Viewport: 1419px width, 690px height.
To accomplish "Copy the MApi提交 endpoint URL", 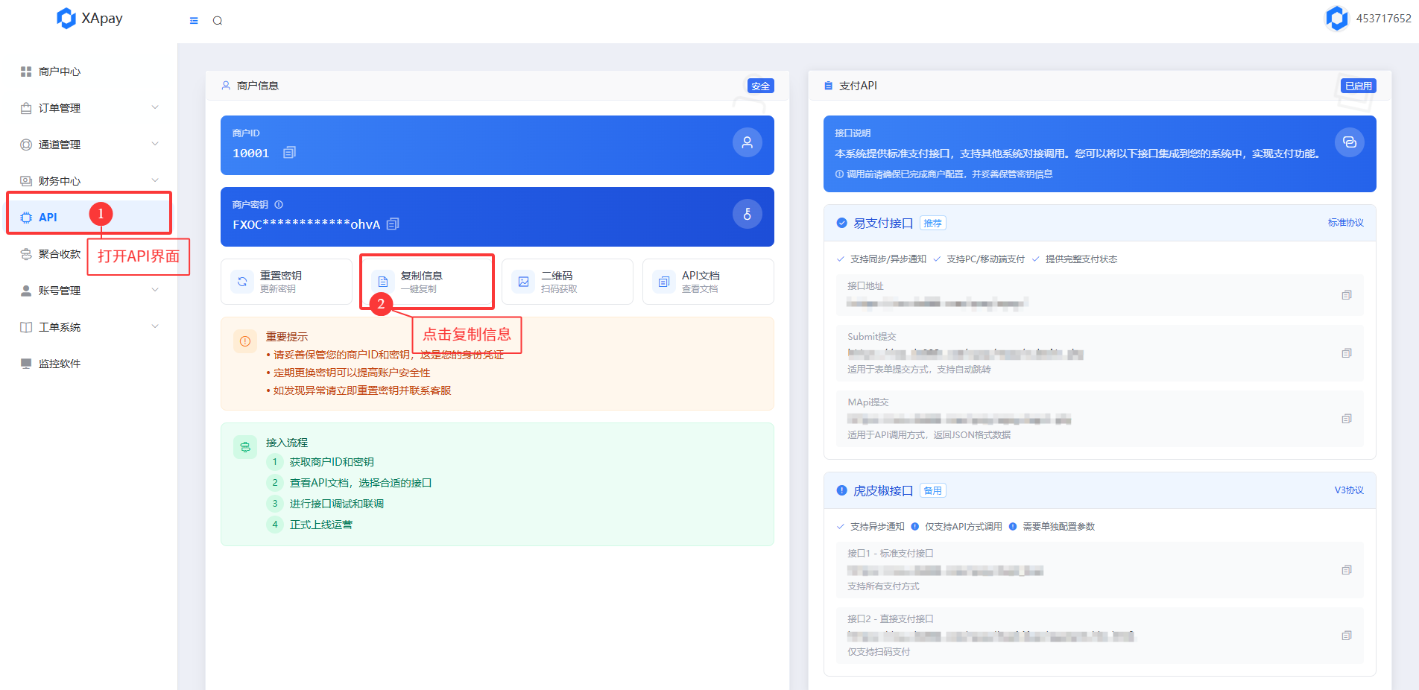I will (x=1346, y=419).
